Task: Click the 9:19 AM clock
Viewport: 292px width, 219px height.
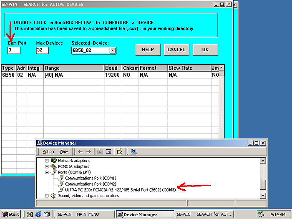Action: pyautogui.click(x=278, y=214)
